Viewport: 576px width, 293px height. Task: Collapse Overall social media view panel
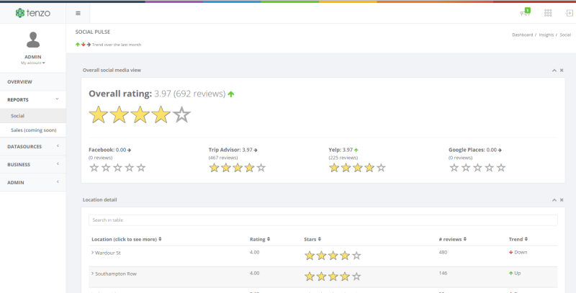pyautogui.click(x=554, y=70)
